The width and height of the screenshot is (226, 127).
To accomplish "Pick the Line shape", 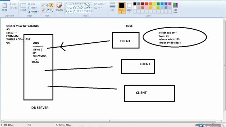I will tap(67, 5).
